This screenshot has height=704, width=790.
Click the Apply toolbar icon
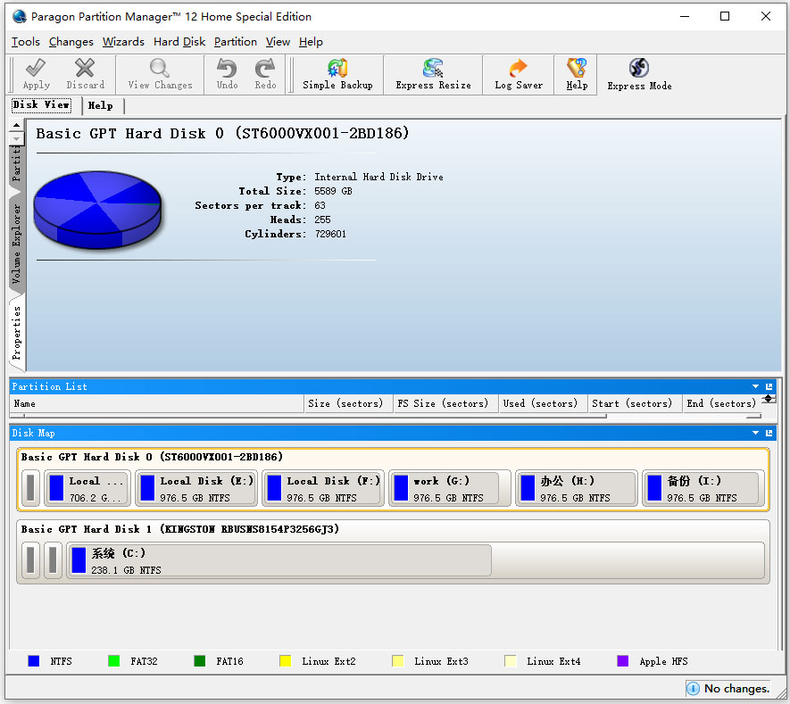click(x=36, y=74)
